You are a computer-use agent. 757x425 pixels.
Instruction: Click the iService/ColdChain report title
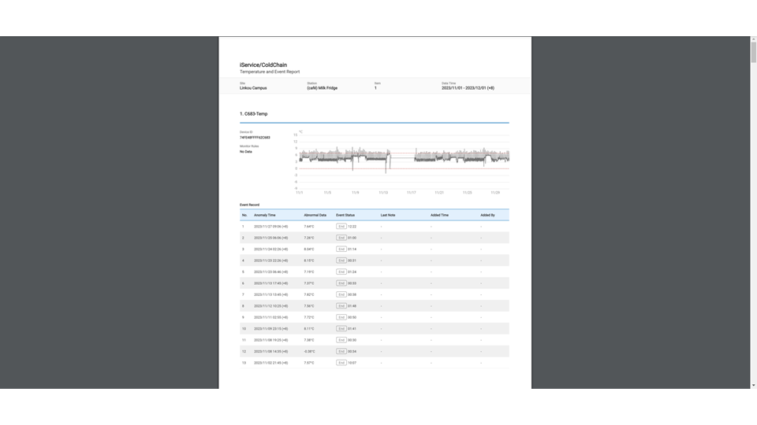click(263, 65)
